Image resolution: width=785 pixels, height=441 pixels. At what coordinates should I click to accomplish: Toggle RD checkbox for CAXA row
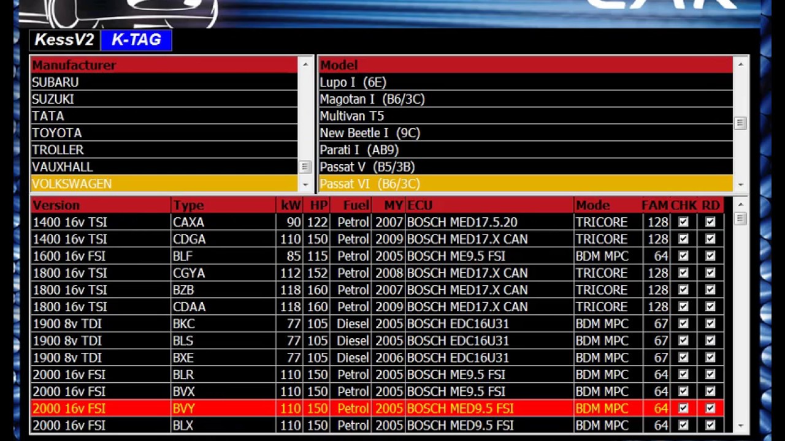tap(710, 222)
